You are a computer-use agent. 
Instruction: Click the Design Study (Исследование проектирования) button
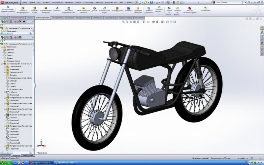[x=8, y=10]
